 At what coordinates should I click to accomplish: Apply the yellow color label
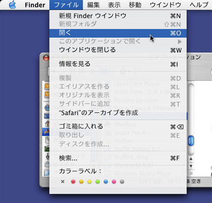(89, 182)
